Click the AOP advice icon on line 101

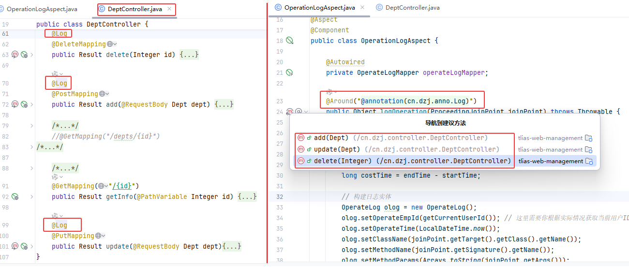(x=15, y=246)
